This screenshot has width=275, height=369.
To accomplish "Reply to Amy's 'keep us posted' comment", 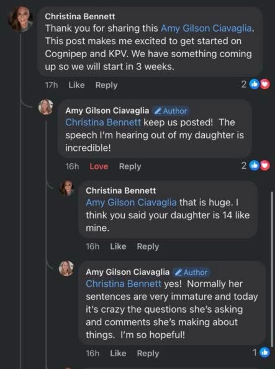I will [130, 166].
